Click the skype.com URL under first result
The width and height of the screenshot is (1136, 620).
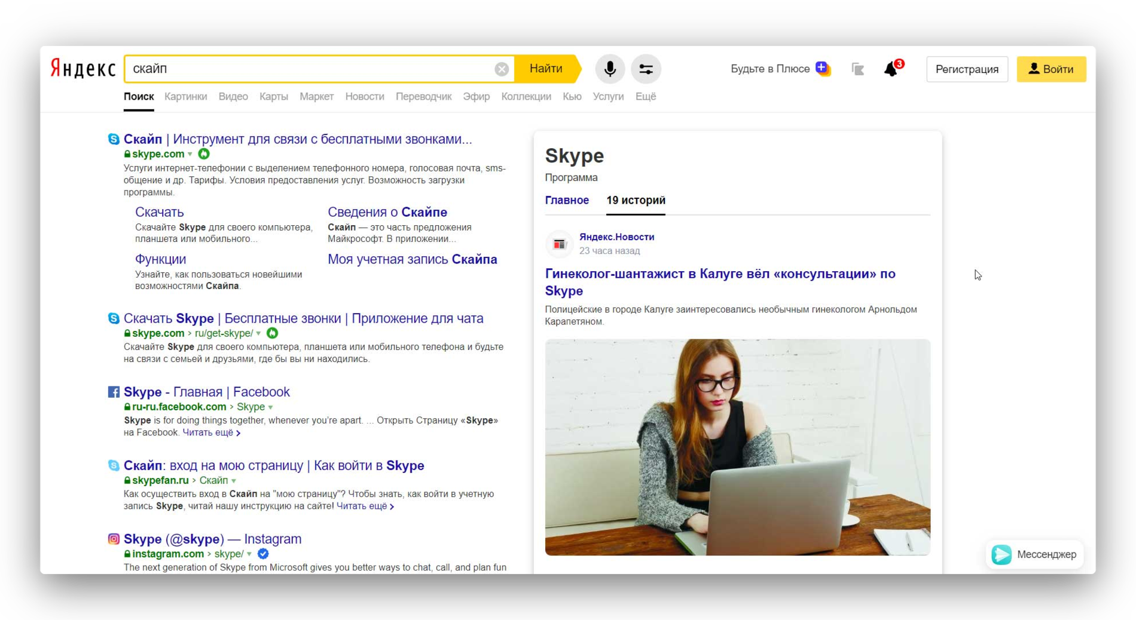(158, 154)
